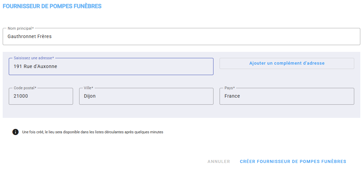Viewport: 363px width, 169px height.
Task: Click the Dijon city value
Action: (90, 96)
